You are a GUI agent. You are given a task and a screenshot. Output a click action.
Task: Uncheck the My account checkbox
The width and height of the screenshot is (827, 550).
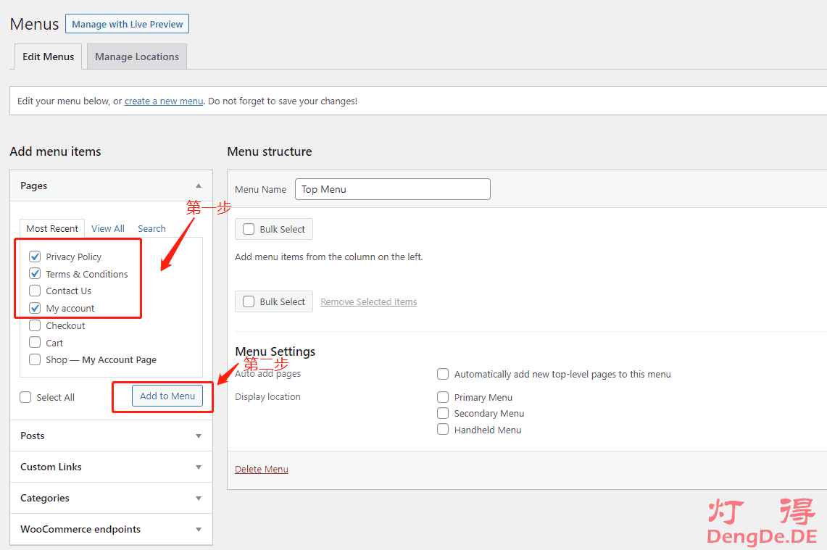pos(35,308)
